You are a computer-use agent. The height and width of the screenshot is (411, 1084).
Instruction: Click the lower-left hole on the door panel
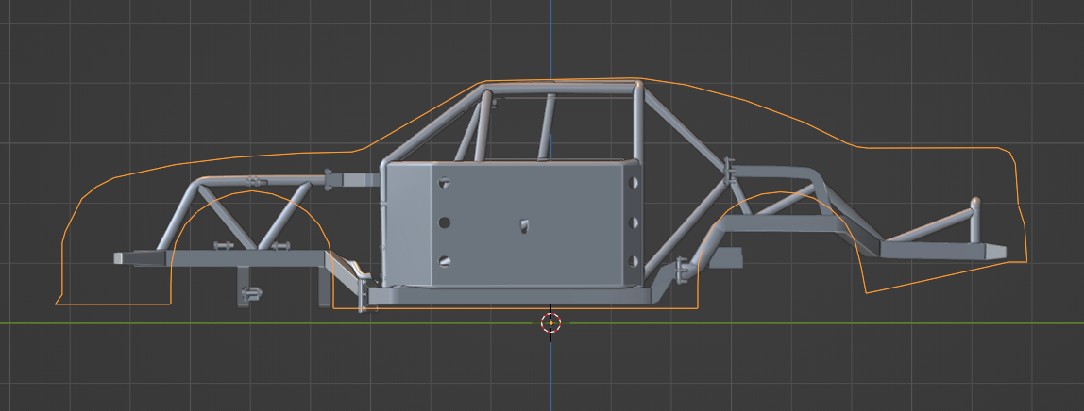[445, 261]
